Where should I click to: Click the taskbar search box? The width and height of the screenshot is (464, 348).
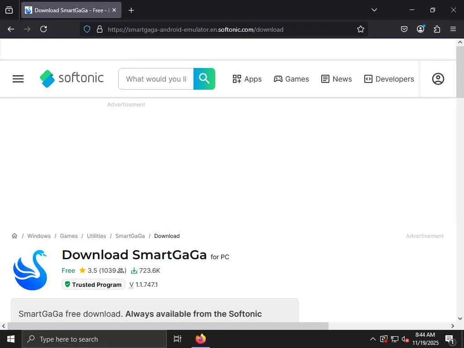pyautogui.click(x=94, y=339)
